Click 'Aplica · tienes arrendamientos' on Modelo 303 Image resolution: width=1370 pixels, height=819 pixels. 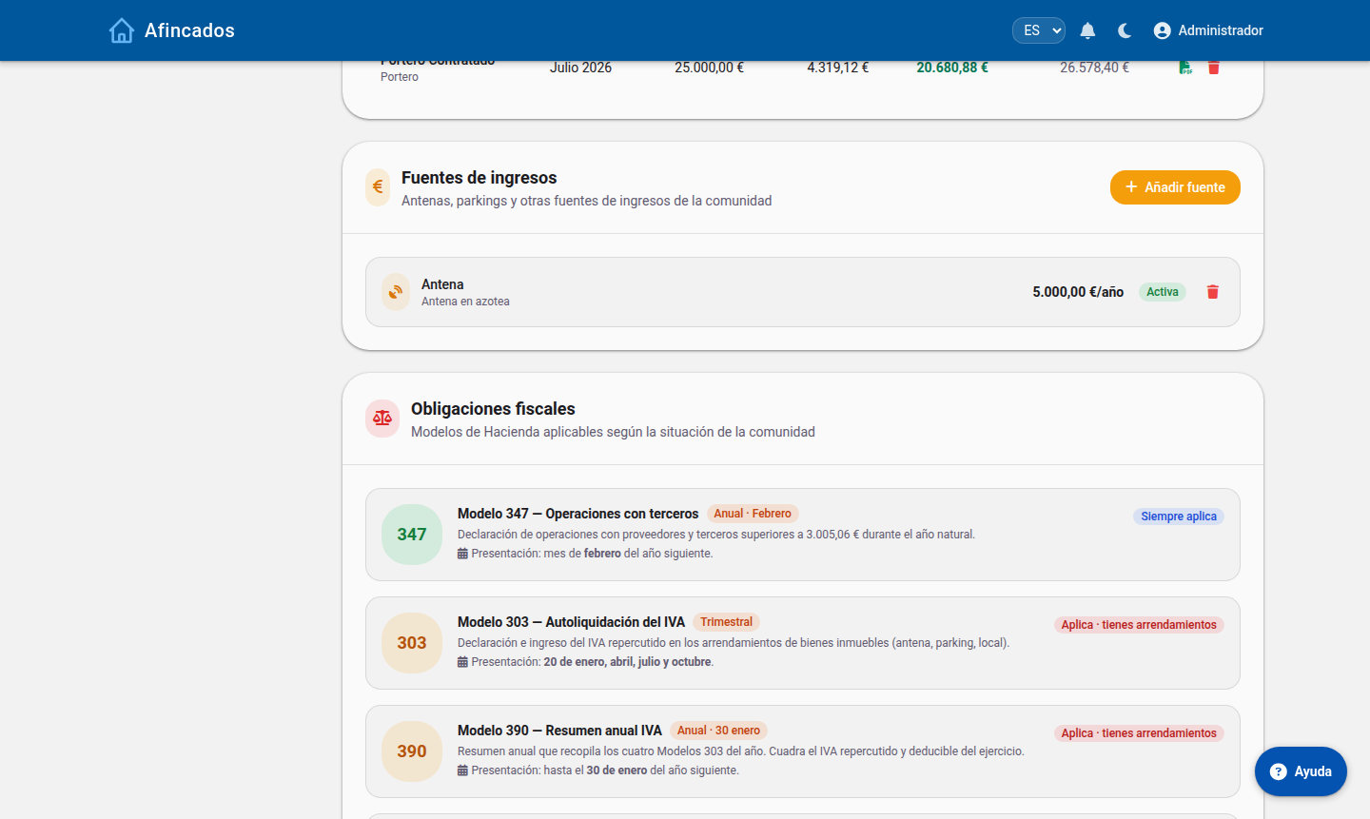click(1139, 625)
